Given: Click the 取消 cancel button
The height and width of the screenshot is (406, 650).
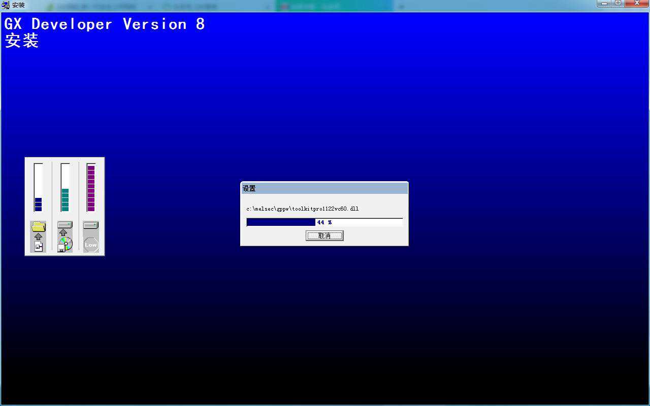Looking at the screenshot, I should (x=324, y=235).
